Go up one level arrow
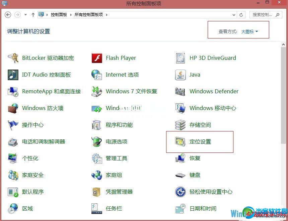Image resolution: width=288 pixels, height=221 pixels. coord(33,15)
